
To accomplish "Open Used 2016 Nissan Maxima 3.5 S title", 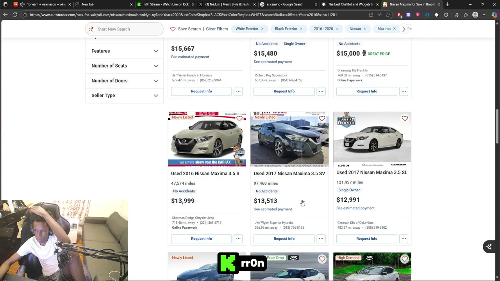I will coord(205,174).
